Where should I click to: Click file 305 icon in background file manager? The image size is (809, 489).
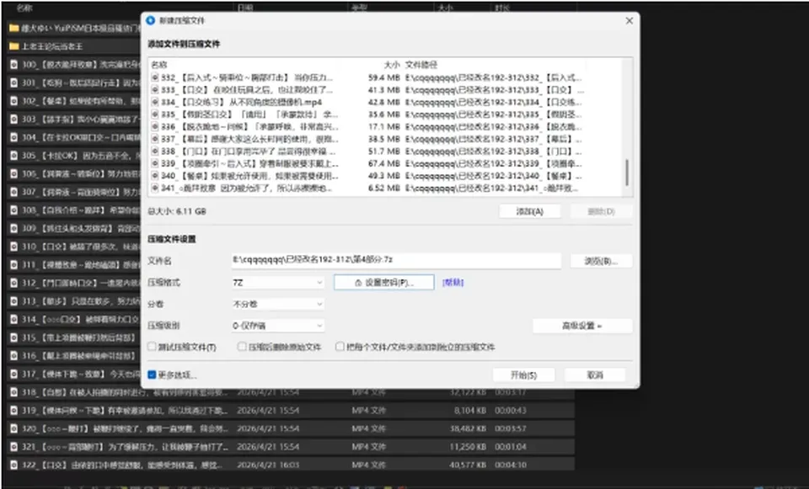pyautogui.click(x=14, y=156)
